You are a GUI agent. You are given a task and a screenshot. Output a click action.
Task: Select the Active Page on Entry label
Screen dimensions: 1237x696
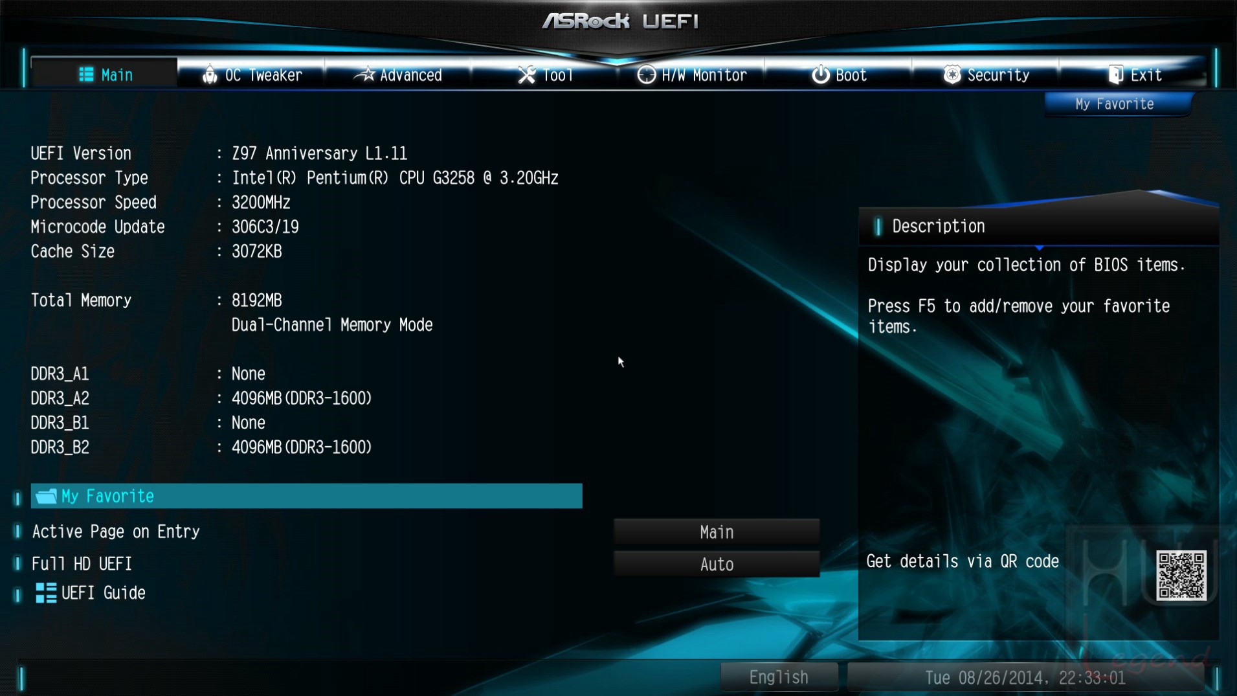116,532
